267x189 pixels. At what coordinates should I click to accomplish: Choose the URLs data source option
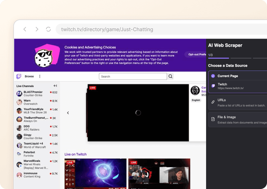coord(238,102)
